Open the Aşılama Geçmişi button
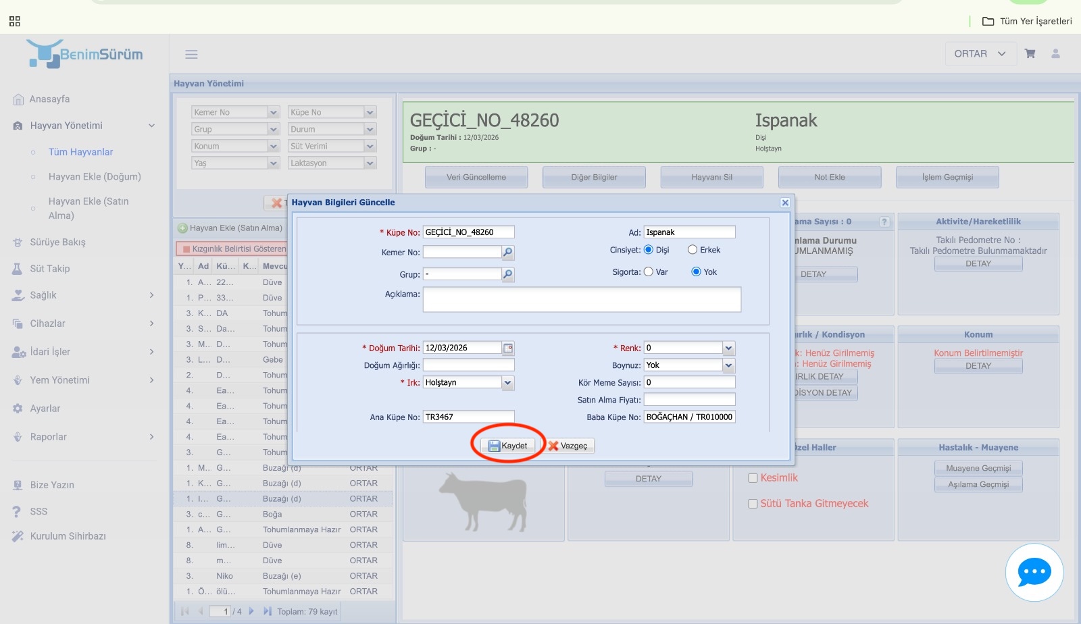The width and height of the screenshot is (1081, 624). point(978,484)
